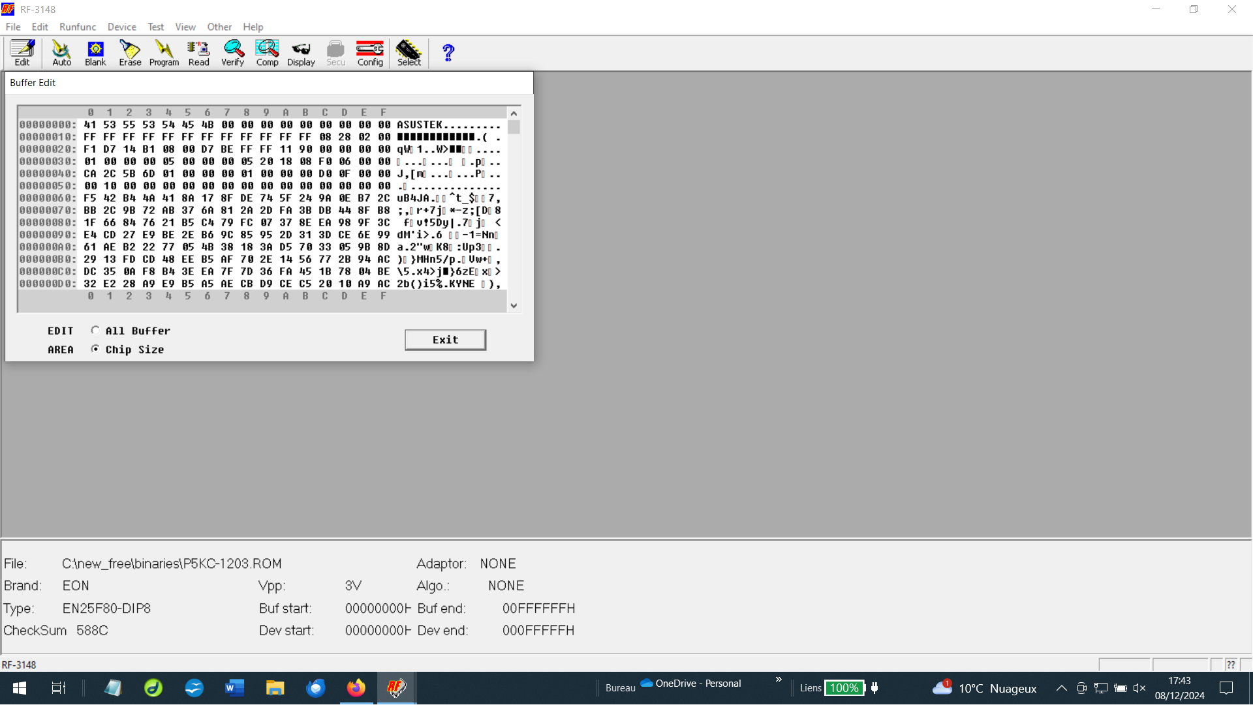
Task: Open the Windows Start menu
Action: (20, 688)
